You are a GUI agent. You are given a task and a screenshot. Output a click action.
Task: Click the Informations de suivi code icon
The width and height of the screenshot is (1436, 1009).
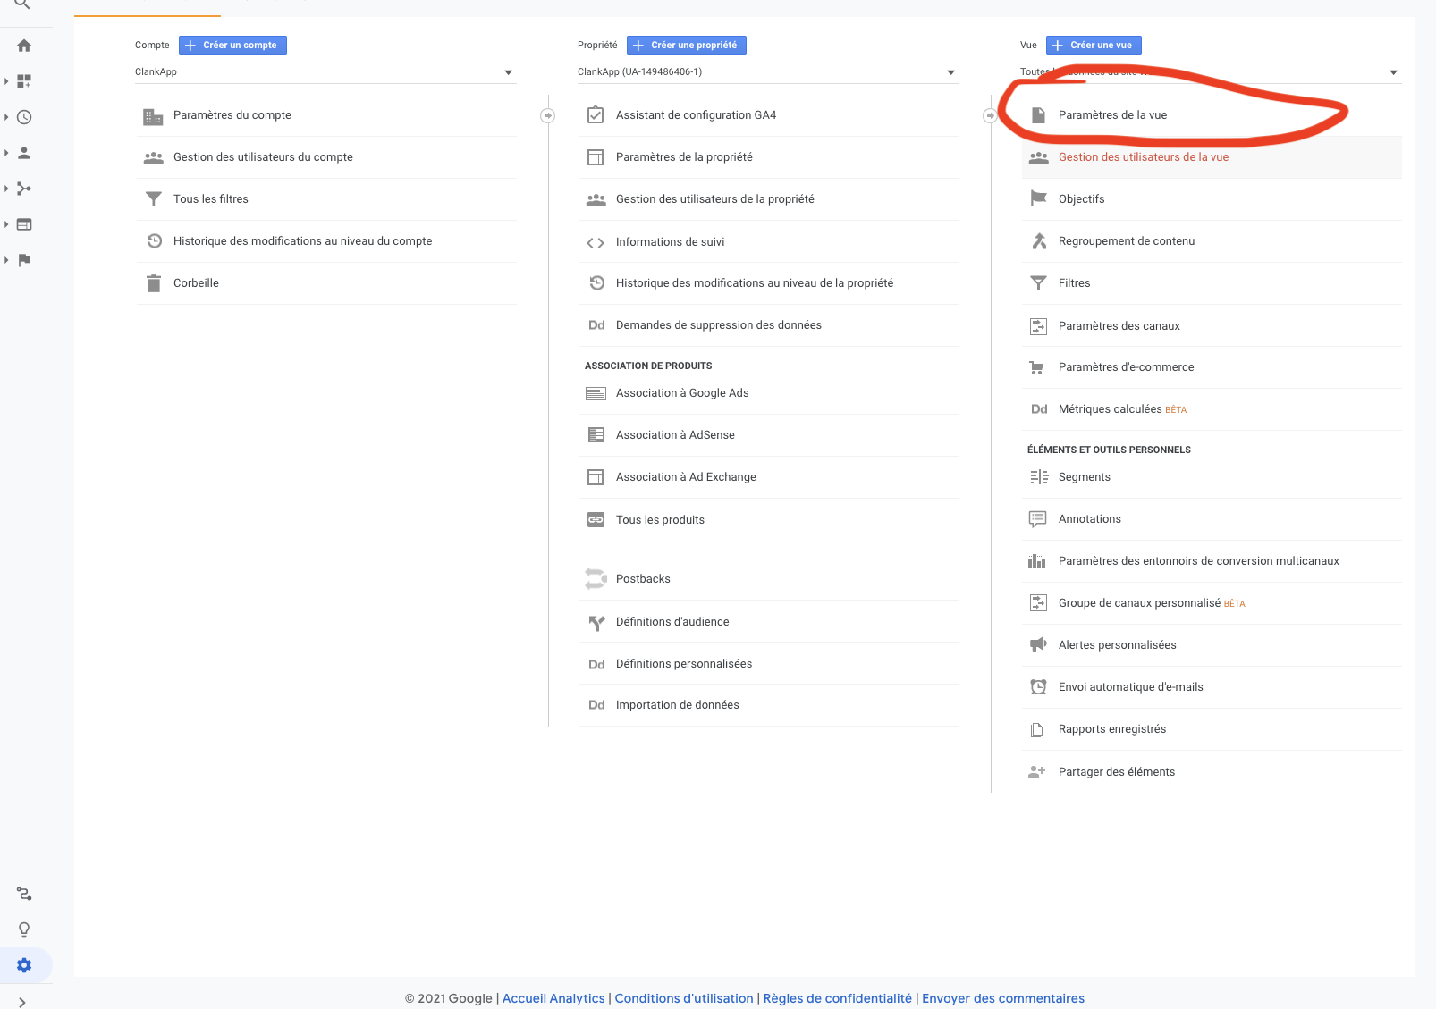(x=596, y=242)
